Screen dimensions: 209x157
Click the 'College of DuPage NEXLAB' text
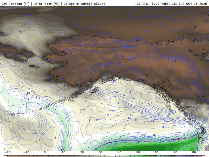point(84,4)
